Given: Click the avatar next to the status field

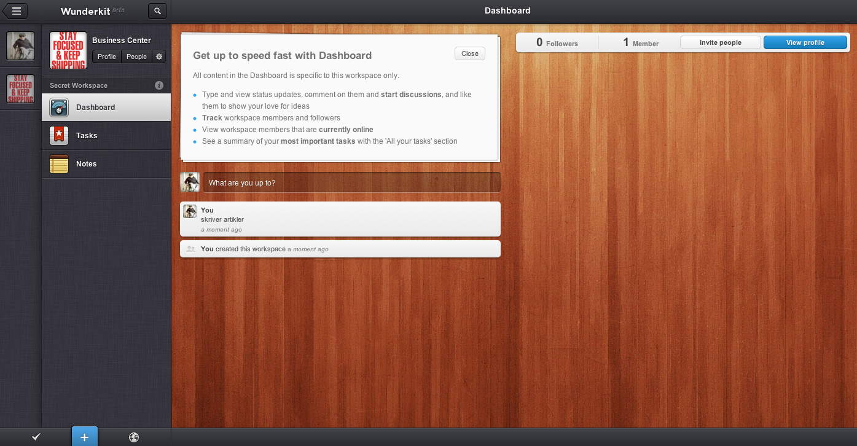Looking at the screenshot, I should [190, 182].
